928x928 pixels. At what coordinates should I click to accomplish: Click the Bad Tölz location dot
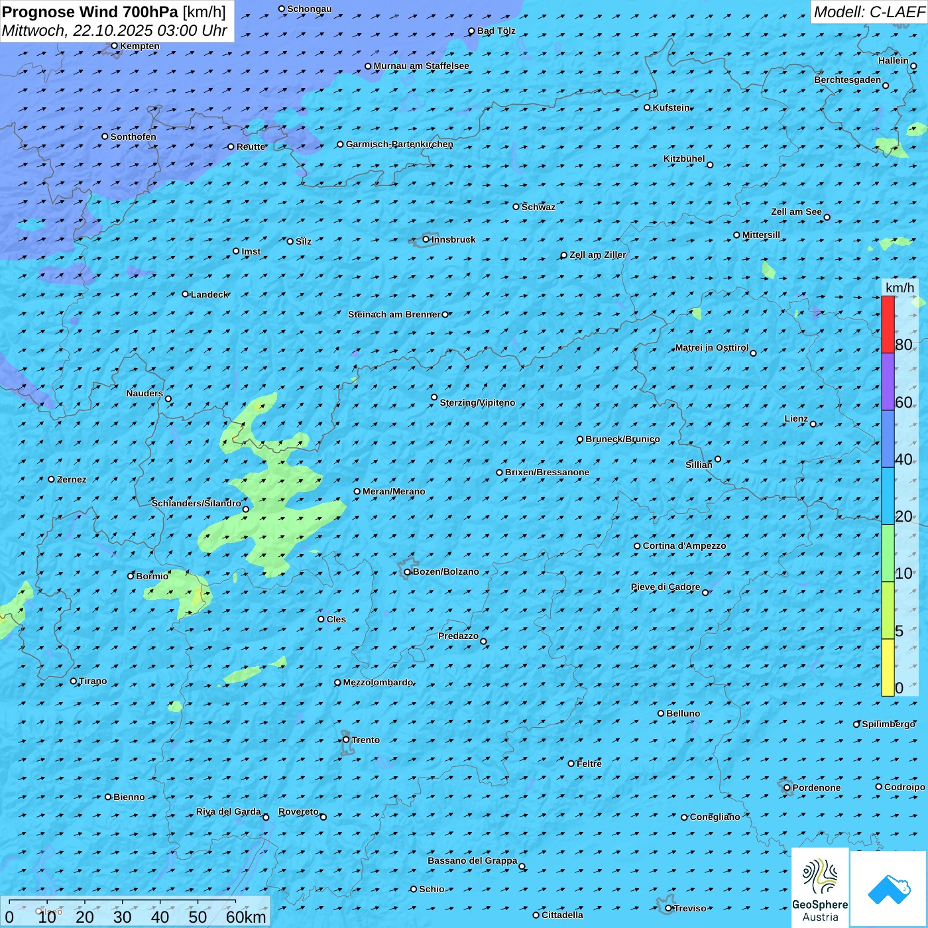472,31
